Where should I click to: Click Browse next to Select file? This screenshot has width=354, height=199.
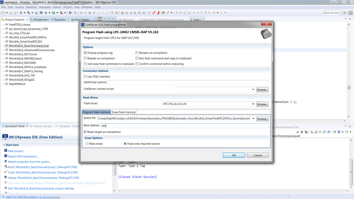[262, 119]
